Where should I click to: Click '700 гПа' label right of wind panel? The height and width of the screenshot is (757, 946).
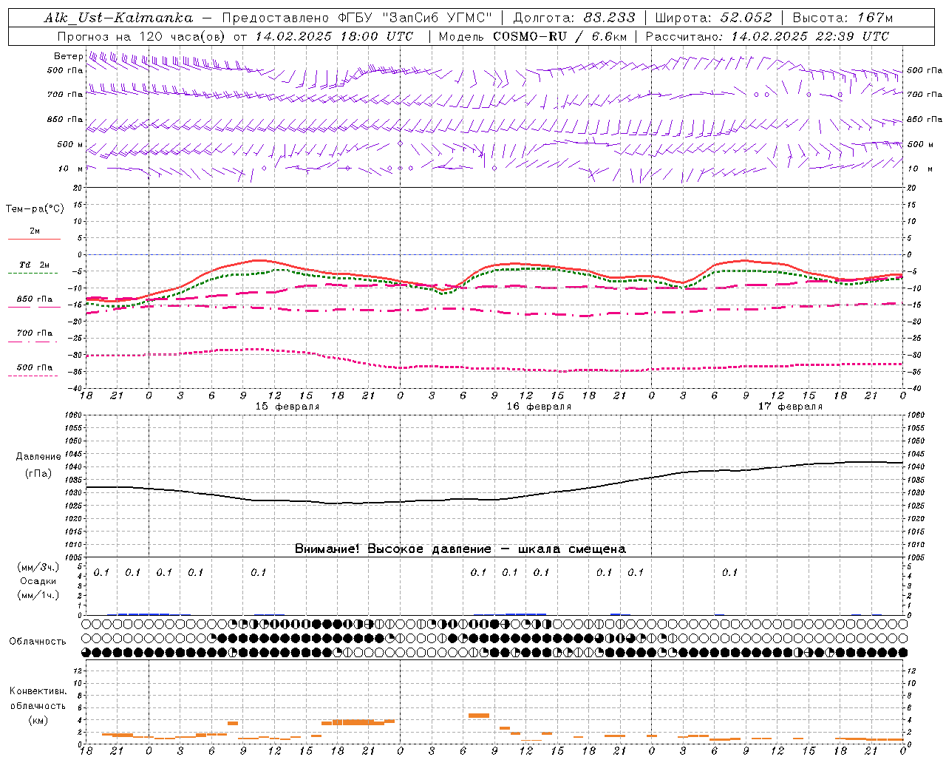coord(925,95)
